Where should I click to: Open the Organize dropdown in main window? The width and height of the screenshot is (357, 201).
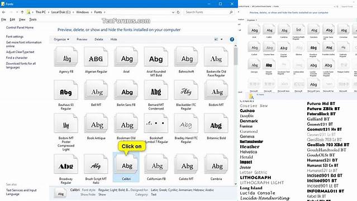(61, 40)
